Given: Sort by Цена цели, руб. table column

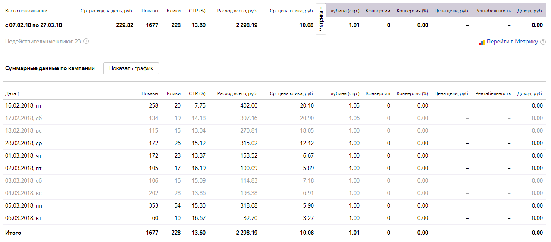Looking at the screenshot, I should click(452, 93).
